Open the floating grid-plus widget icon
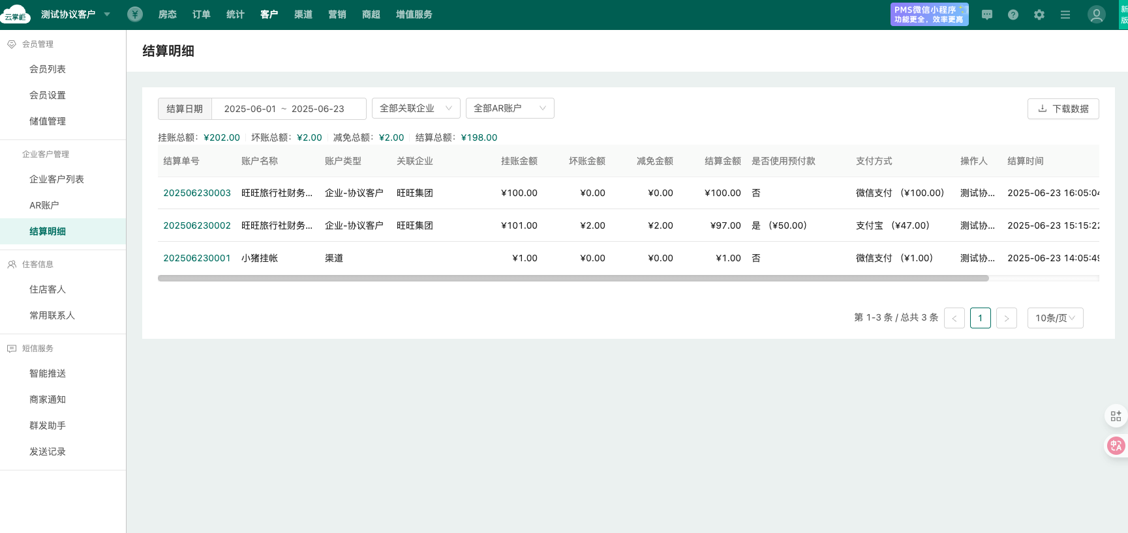1128x533 pixels. click(x=1116, y=416)
